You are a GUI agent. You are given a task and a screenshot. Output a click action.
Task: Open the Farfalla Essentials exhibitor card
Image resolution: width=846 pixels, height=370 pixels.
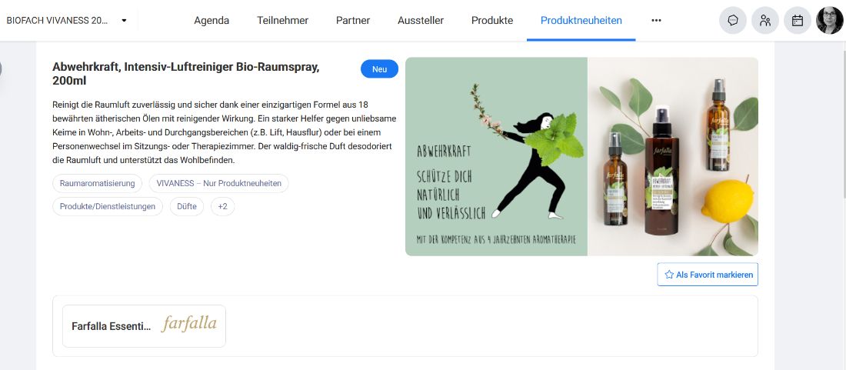pyautogui.click(x=144, y=326)
